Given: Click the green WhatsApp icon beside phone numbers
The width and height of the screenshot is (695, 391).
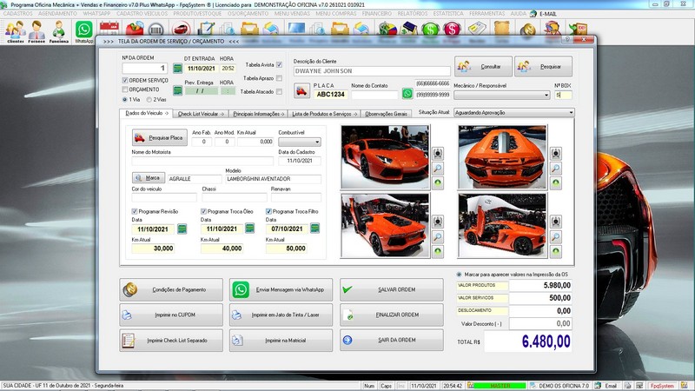Looking at the screenshot, I should 407,94.
